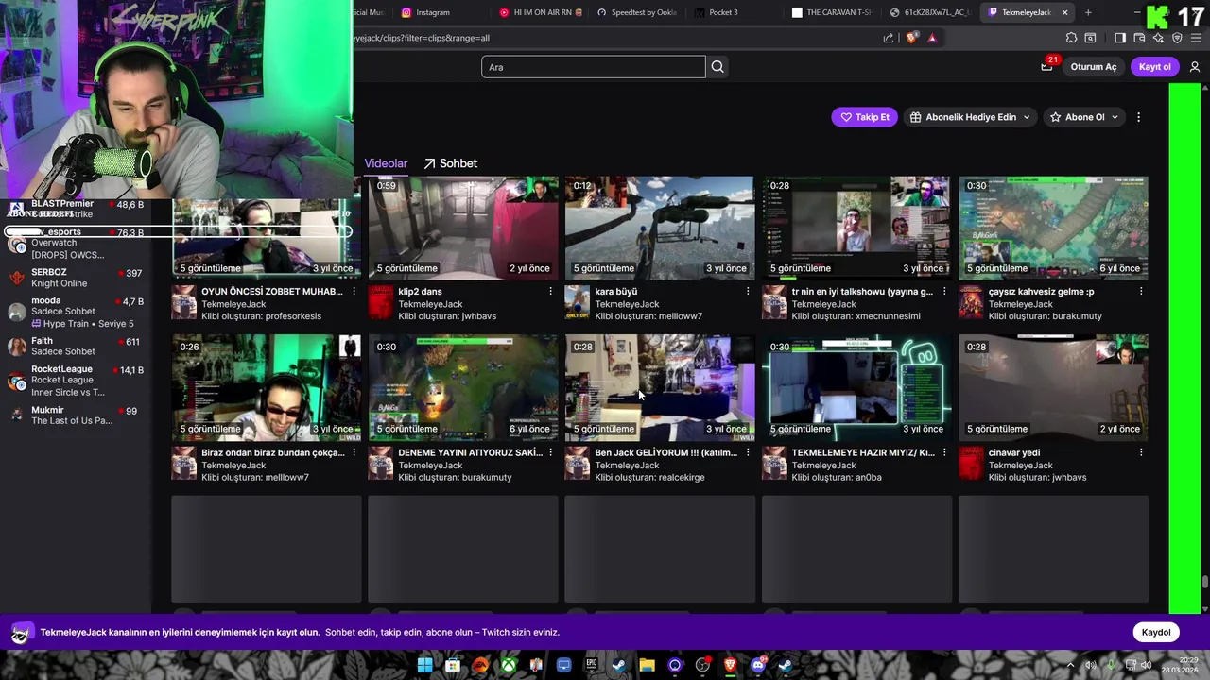
Task: Play the kara büyü clip thumbnail
Action: tap(660, 227)
